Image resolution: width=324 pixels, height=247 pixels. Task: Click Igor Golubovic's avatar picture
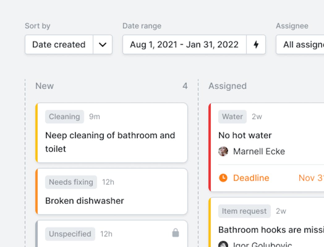(223, 244)
